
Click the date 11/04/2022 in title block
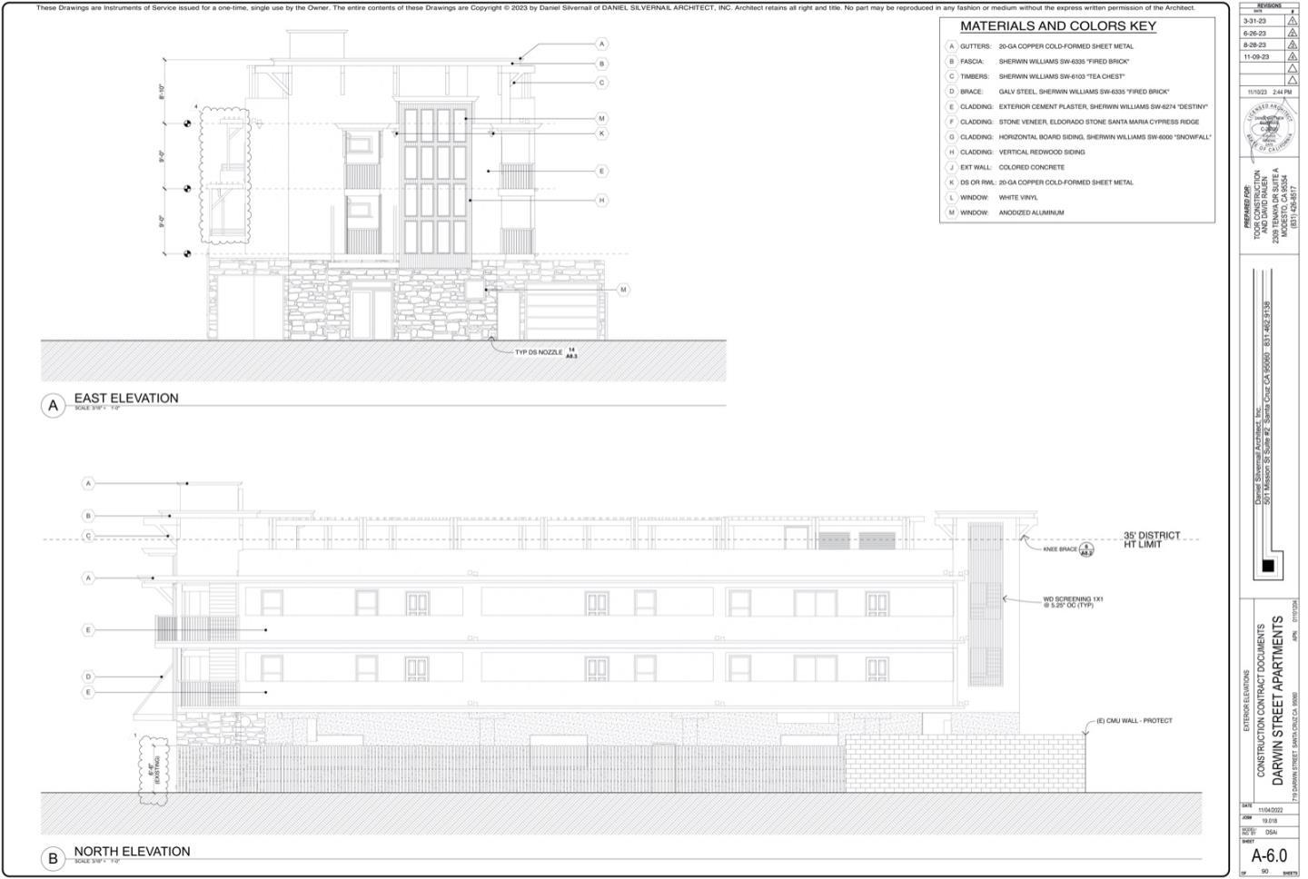[1270, 809]
